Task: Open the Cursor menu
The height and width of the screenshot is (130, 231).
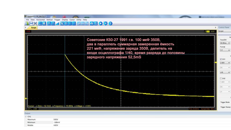Action: tap(72, 20)
